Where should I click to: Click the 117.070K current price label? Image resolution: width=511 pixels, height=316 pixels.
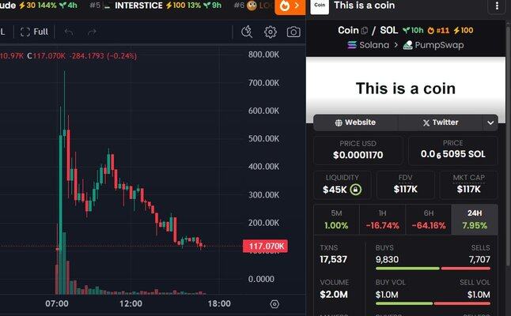coord(266,247)
